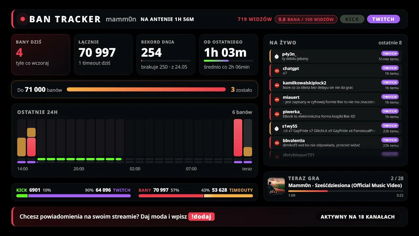Select the 14:00 orange chart bar
419x236 pixels.
[21, 147]
